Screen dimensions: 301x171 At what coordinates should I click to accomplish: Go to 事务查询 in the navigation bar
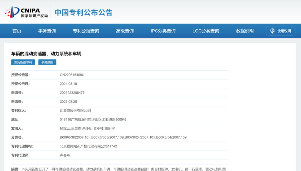tap(47, 31)
